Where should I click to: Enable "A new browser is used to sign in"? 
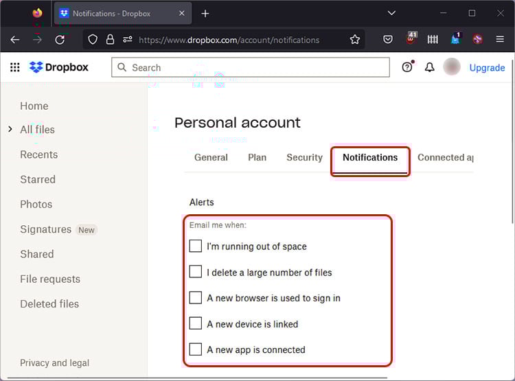click(x=196, y=297)
